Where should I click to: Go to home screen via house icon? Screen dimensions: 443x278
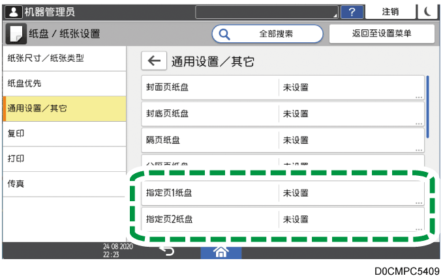click(221, 253)
